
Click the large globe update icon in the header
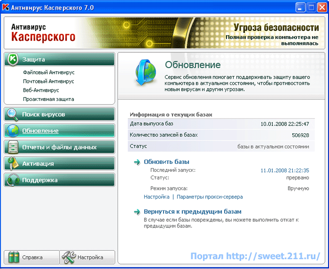click(145, 73)
